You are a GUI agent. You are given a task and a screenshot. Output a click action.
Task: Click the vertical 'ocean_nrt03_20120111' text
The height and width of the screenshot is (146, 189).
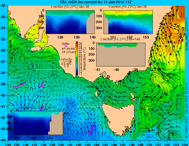coord(186,34)
